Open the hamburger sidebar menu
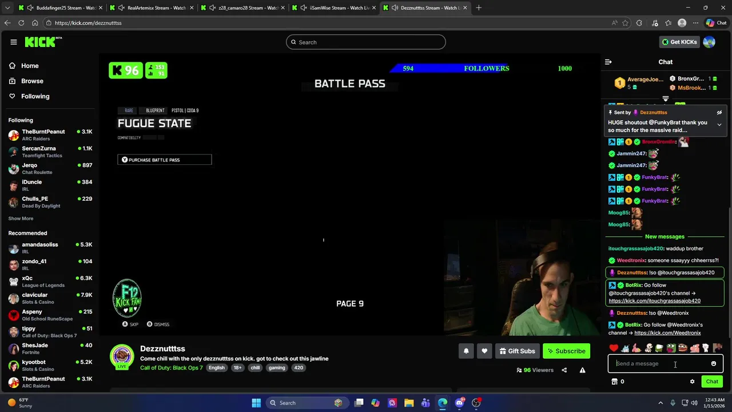The width and height of the screenshot is (732, 412). (x=13, y=42)
